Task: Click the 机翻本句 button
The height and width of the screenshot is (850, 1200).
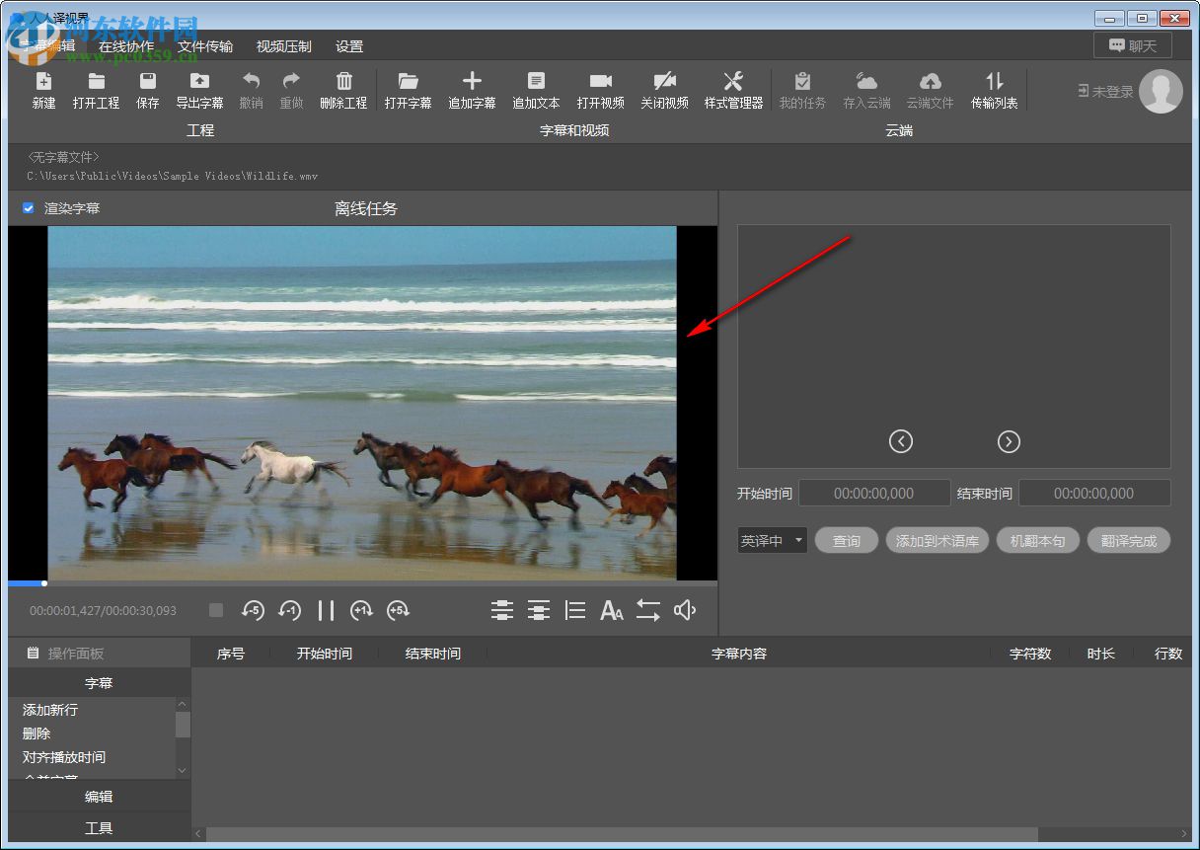Action: [x=1037, y=541]
